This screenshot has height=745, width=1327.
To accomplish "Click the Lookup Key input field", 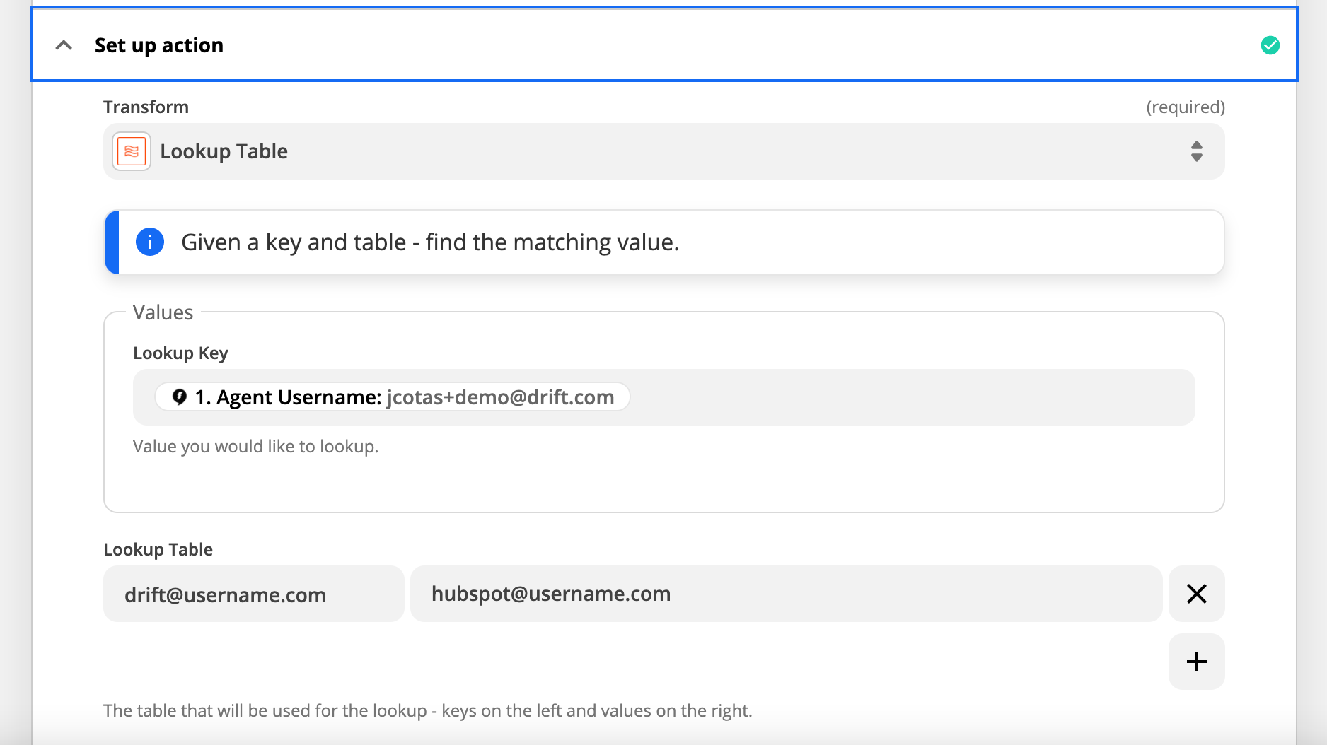I will [663, 397].
